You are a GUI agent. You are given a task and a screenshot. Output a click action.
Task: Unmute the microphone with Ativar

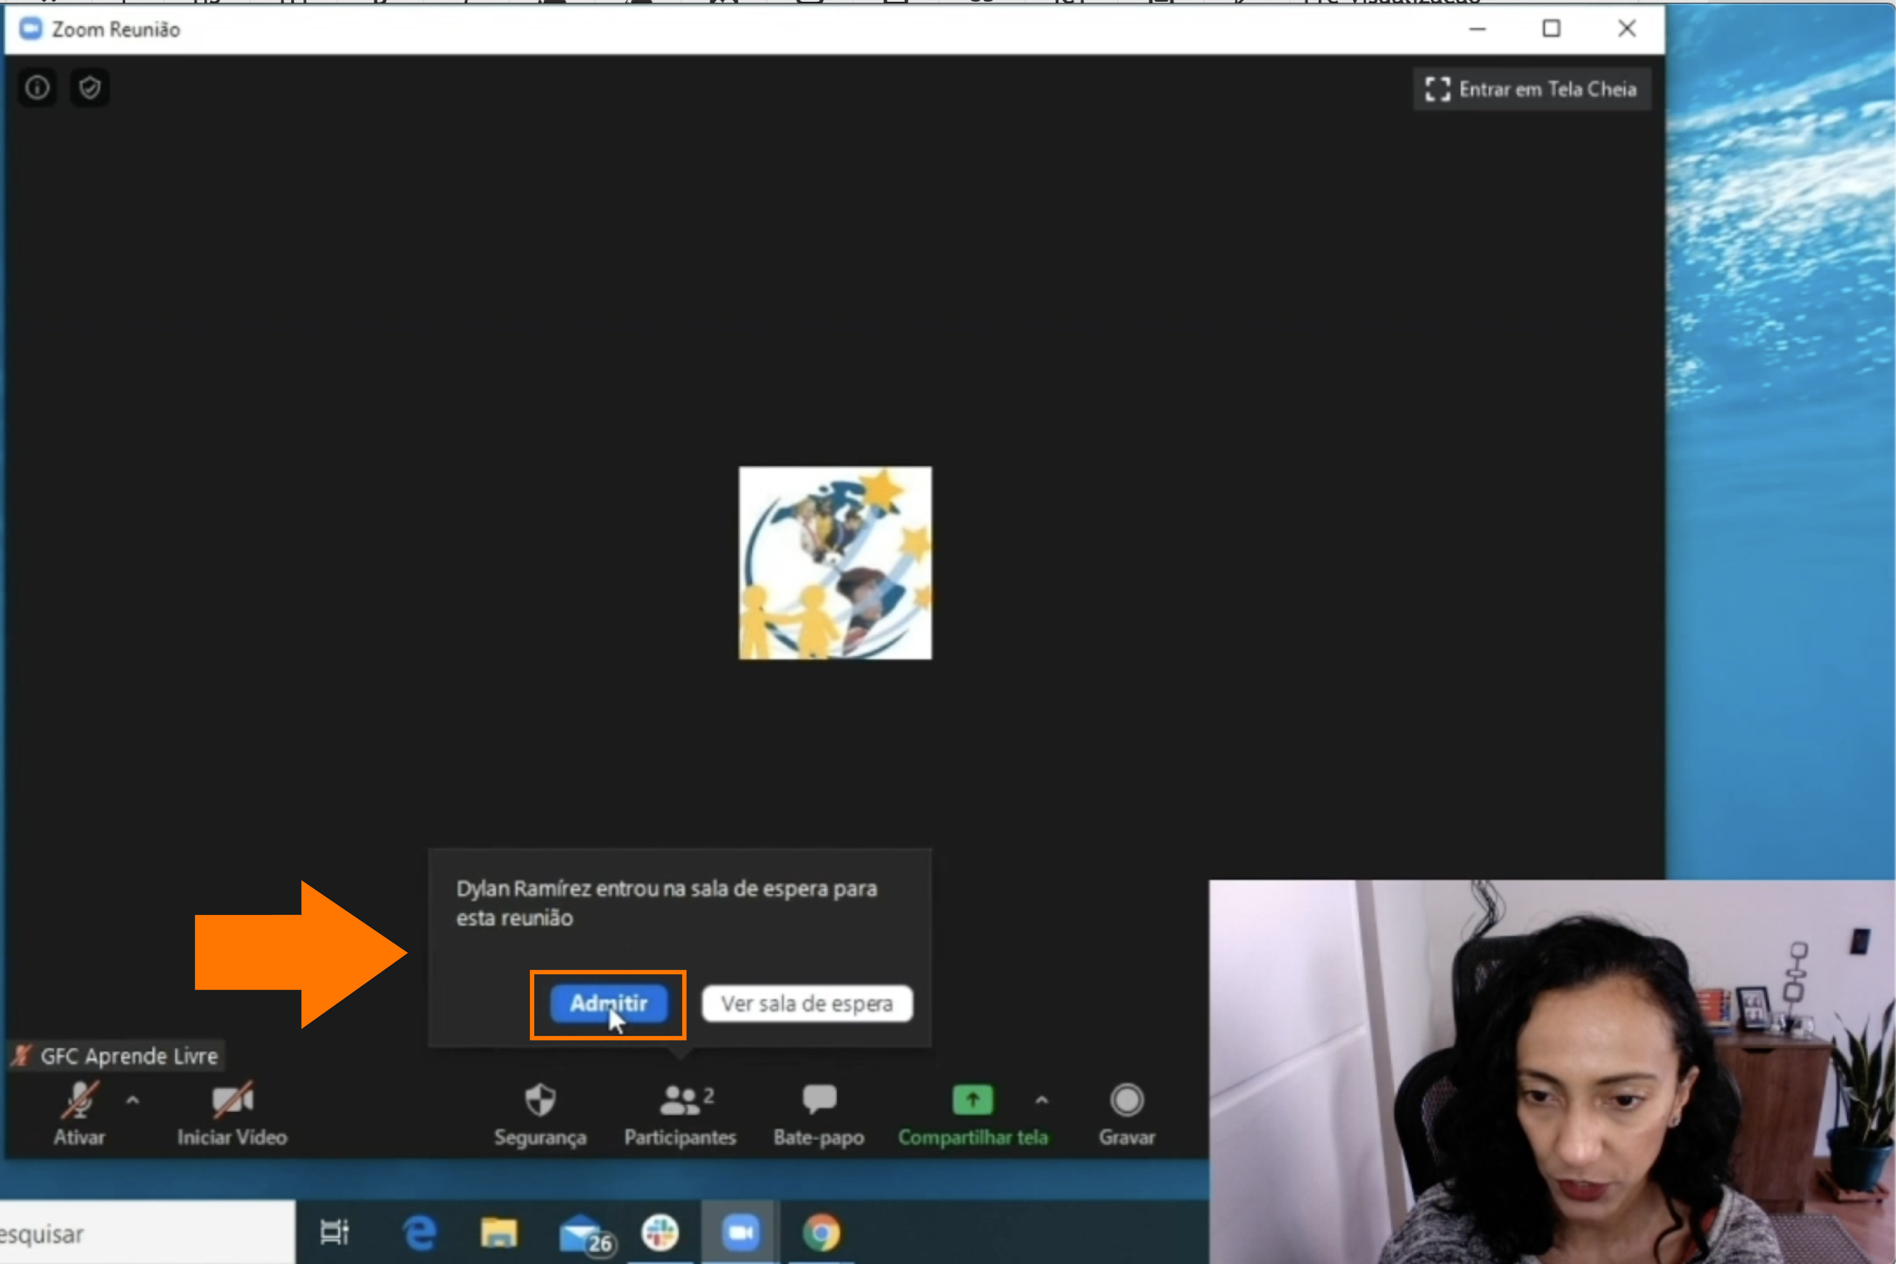(x=78, y=1113)
